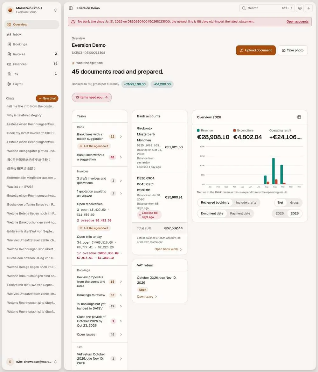318x372 pixels.
Task: Follow the Open bank work link
Action: point(168,249)
